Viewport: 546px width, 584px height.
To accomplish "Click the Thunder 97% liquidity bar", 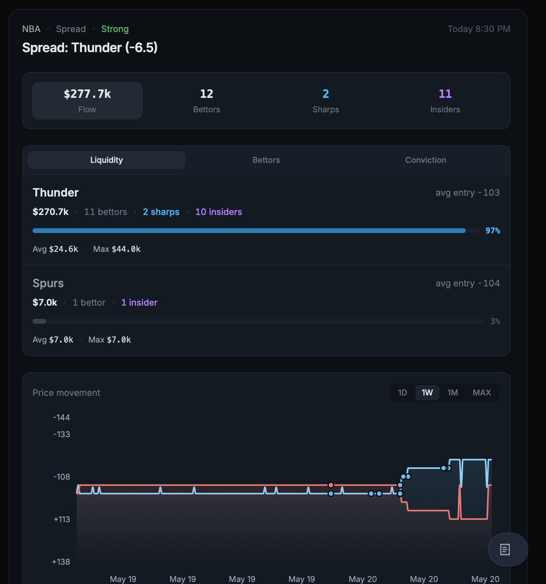I will pyautogui.click(x=256, y=231).
